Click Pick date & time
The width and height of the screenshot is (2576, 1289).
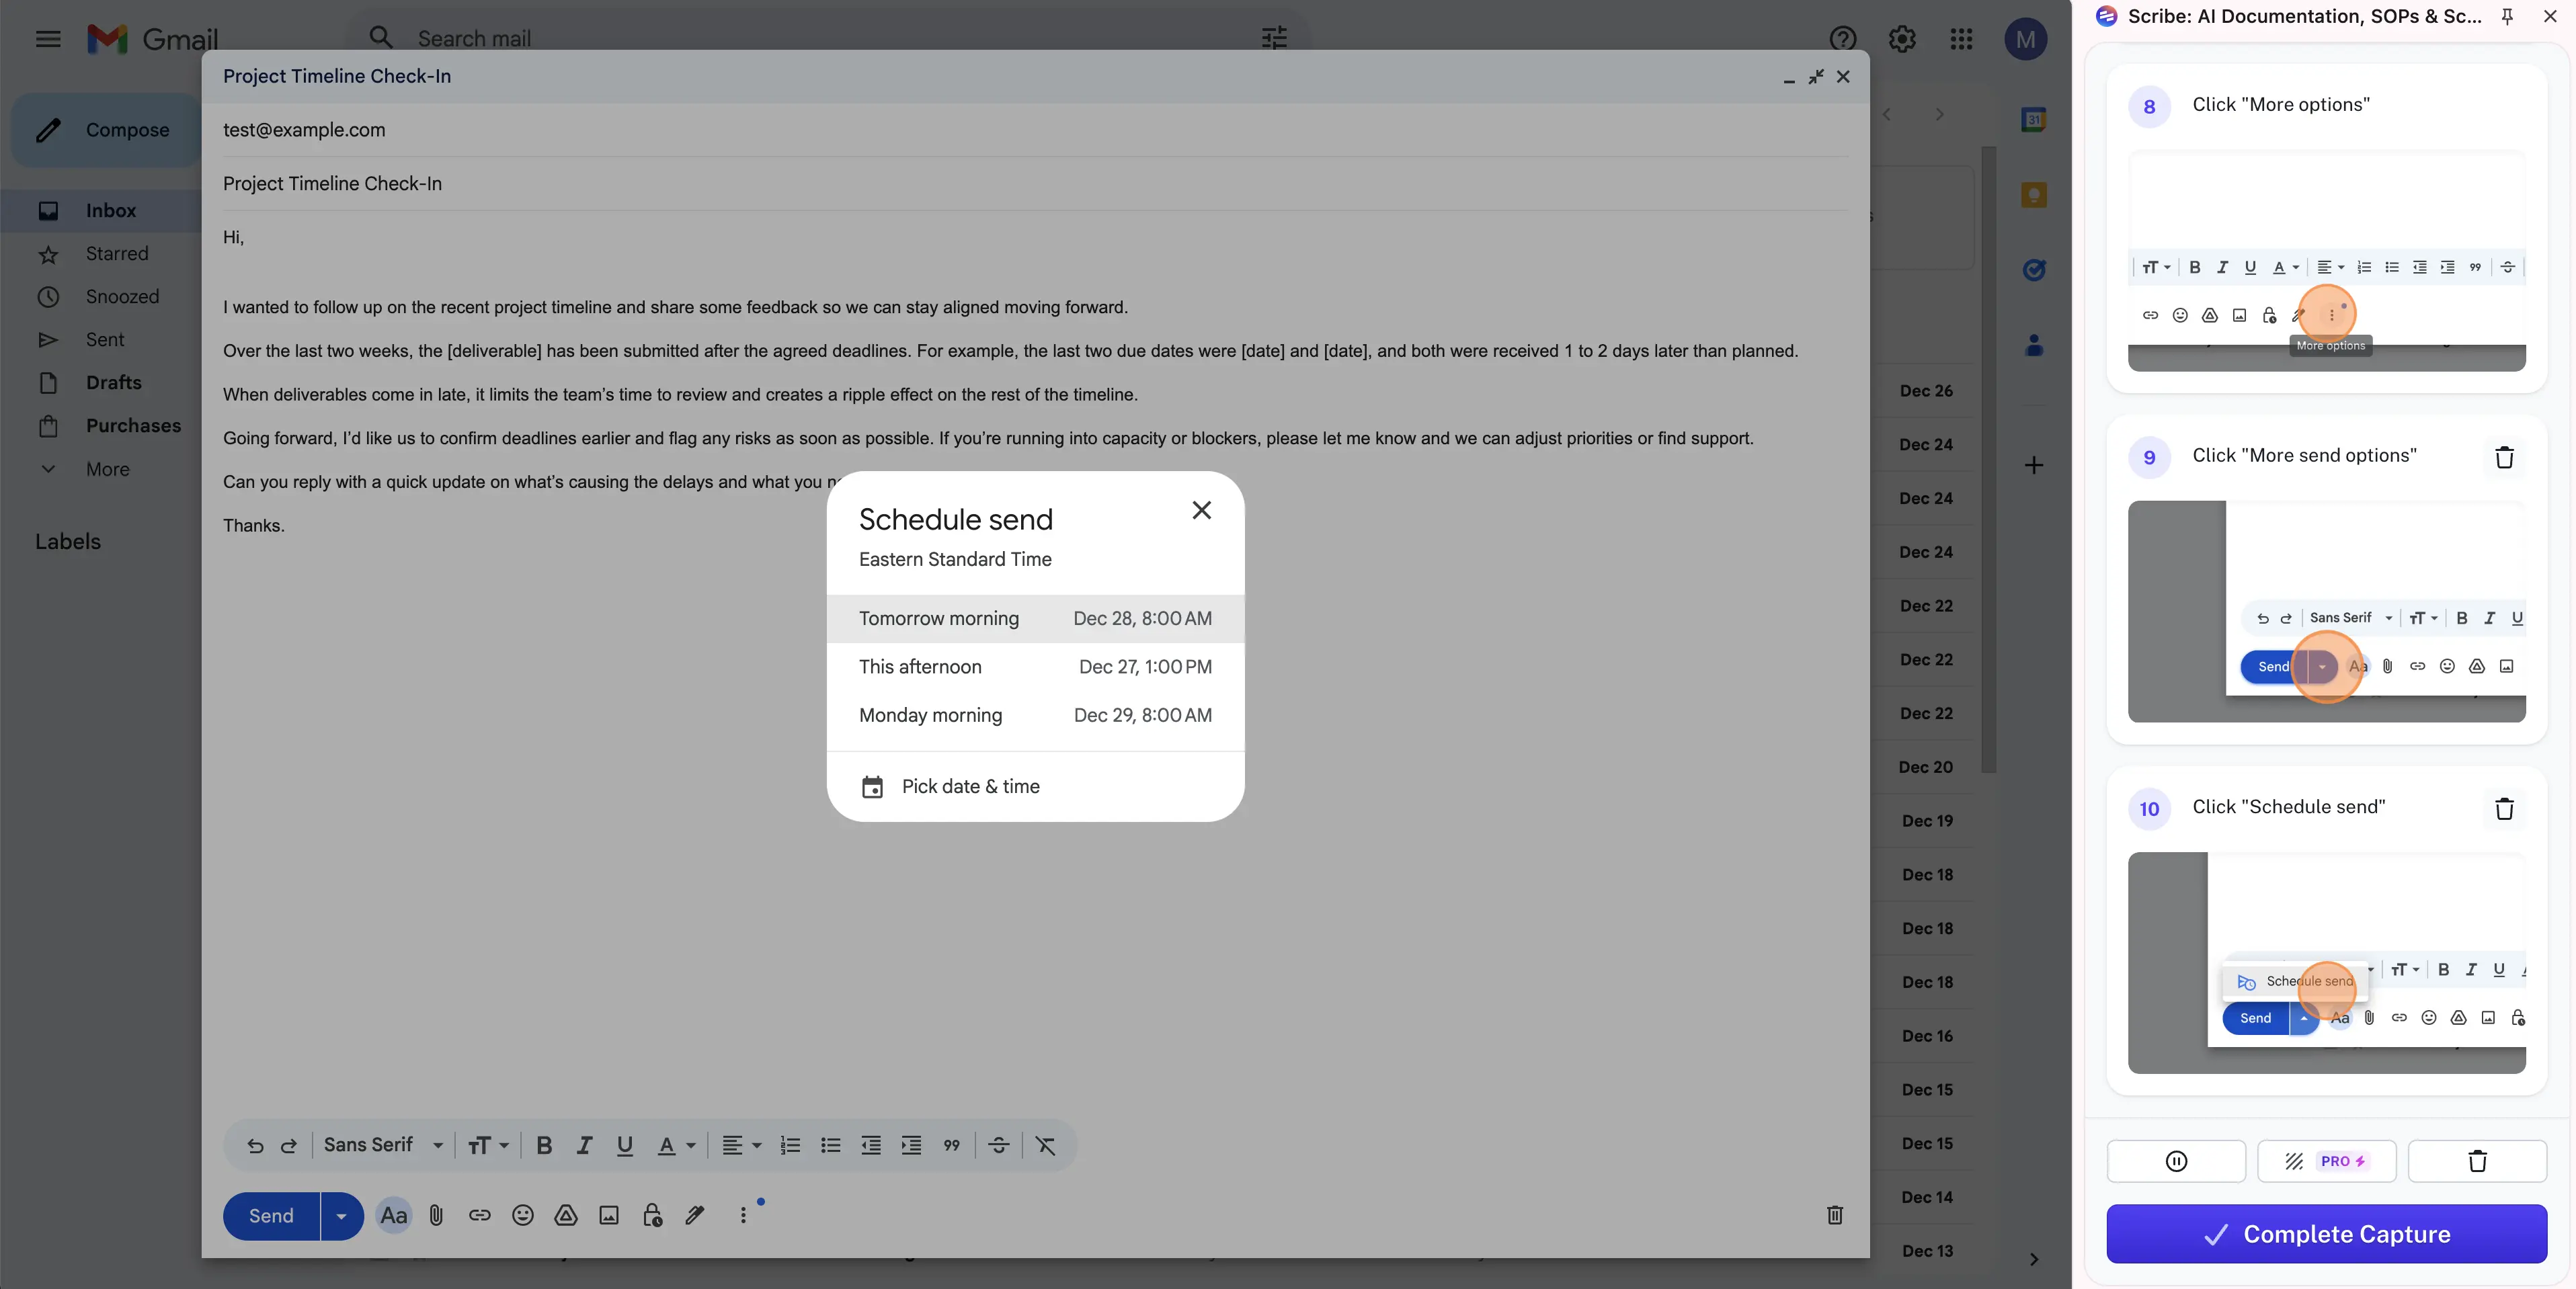pos(970,787)
